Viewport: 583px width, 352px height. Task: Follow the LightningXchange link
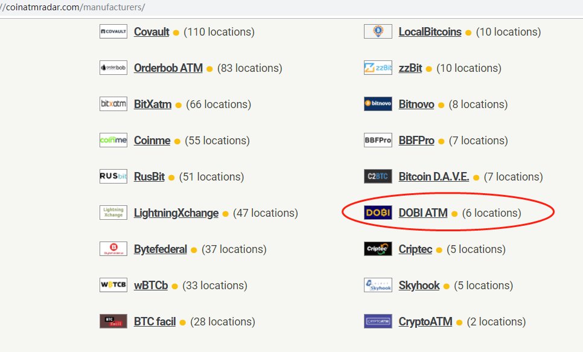point(176,213)
